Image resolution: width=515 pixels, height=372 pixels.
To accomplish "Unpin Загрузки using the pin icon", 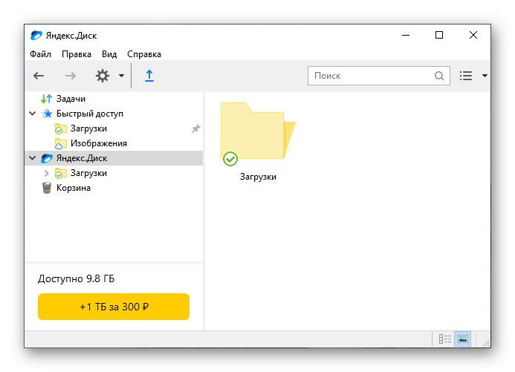I will point(195,128).
